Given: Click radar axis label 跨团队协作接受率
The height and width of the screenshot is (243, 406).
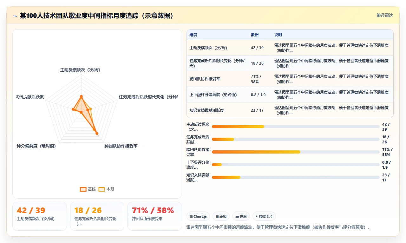Looking at the screenshot, I should click(x=121, y=146).
